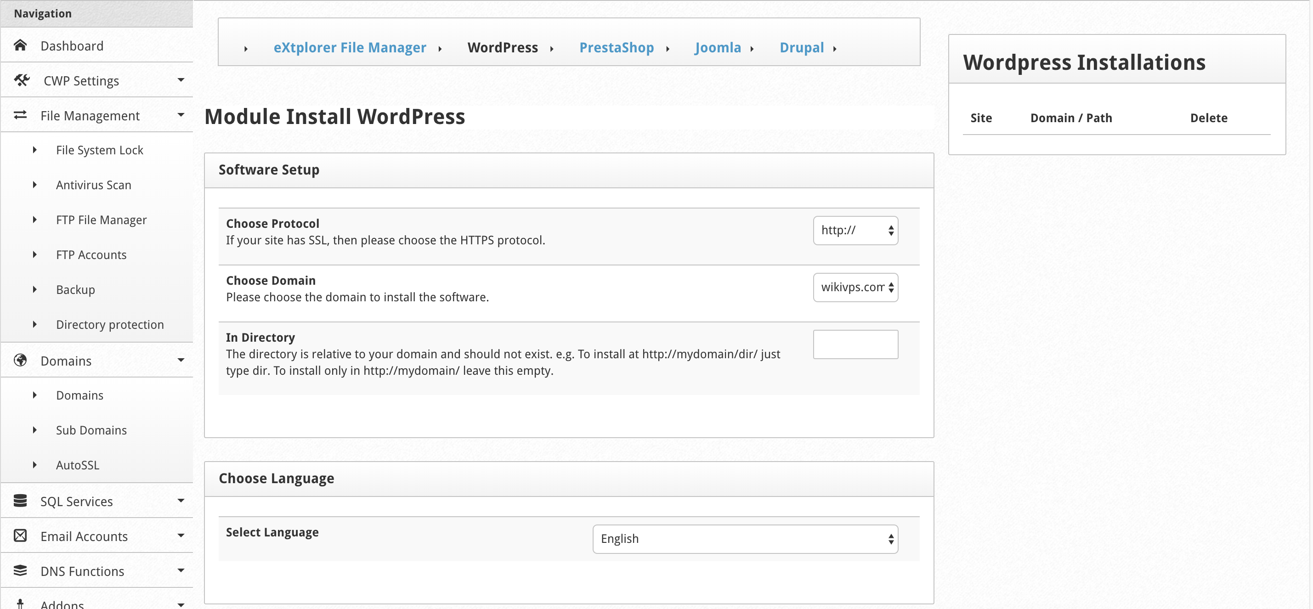Click the arrow bullet beside Antivirus Scan
The width and height of the screenshot is (1313, 609).
tap(34, 185)
